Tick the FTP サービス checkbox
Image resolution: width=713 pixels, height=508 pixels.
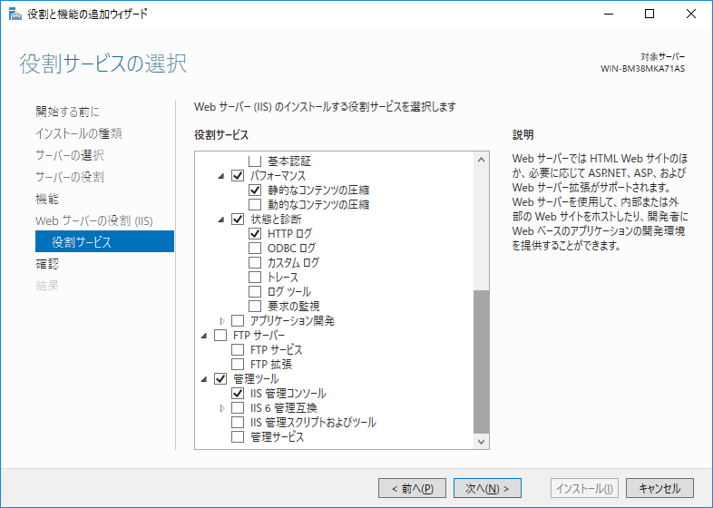[x=238, y=350]
